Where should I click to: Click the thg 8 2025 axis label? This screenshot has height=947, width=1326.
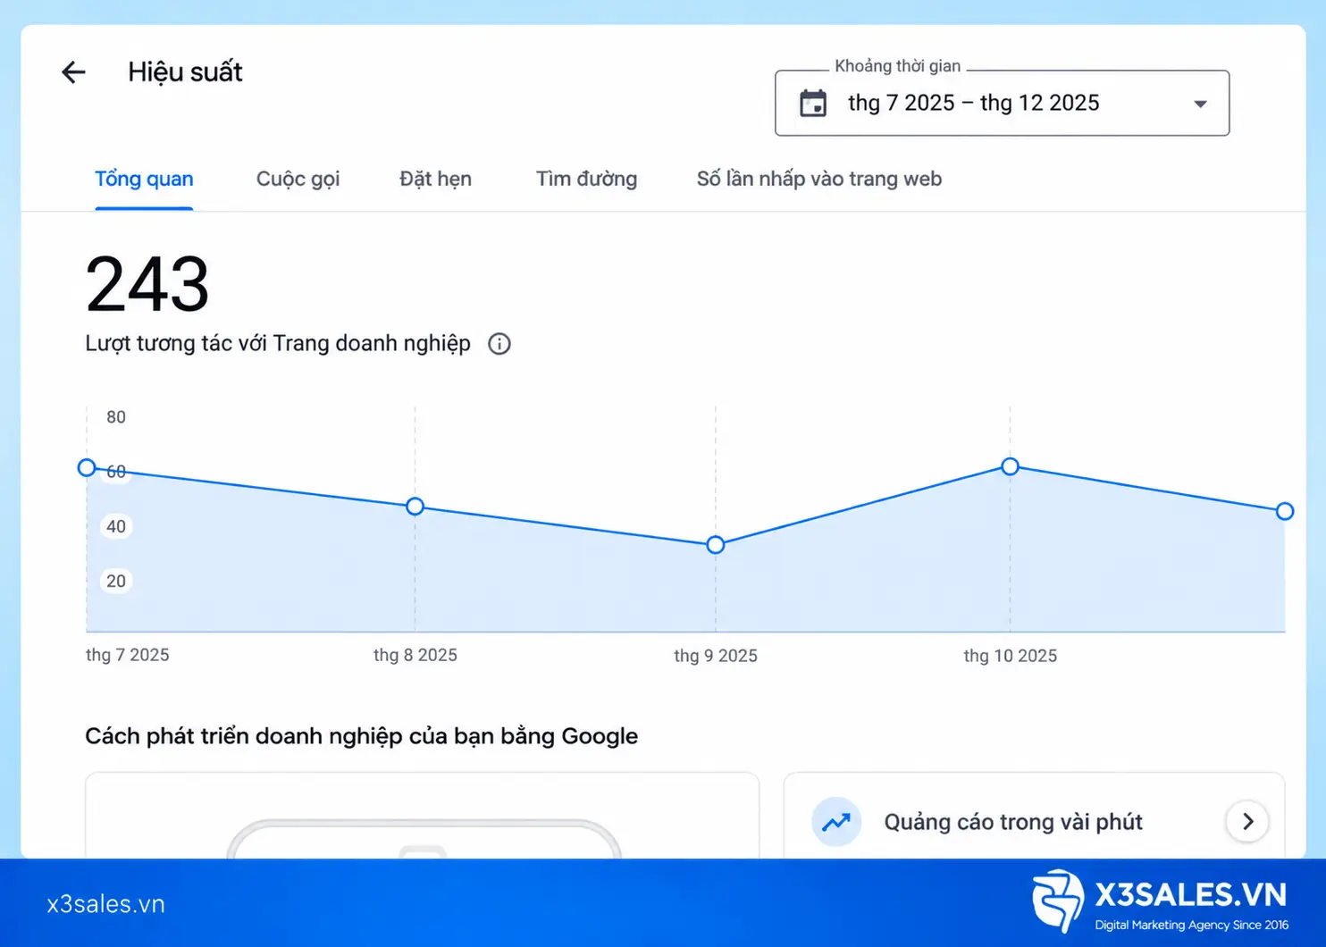[415, 655]
